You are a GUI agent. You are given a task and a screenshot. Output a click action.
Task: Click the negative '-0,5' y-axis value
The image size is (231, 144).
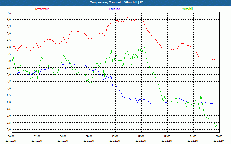click(8, 109)
